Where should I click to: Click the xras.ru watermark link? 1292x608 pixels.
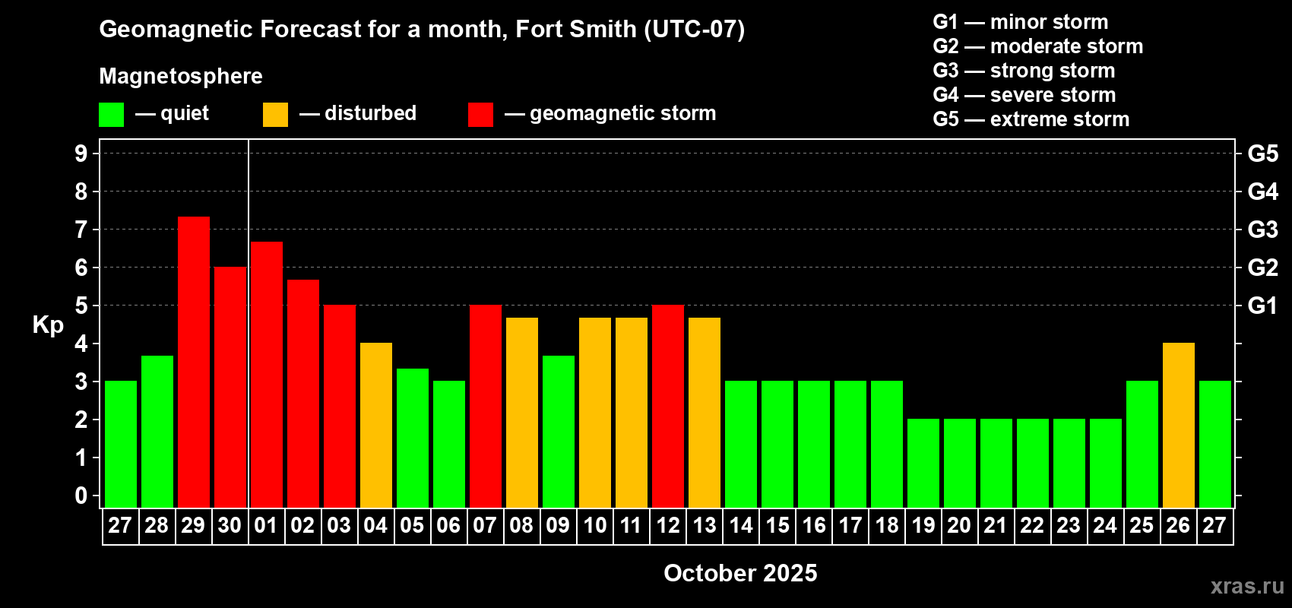pyautogui.click(x=1247, y=586)
